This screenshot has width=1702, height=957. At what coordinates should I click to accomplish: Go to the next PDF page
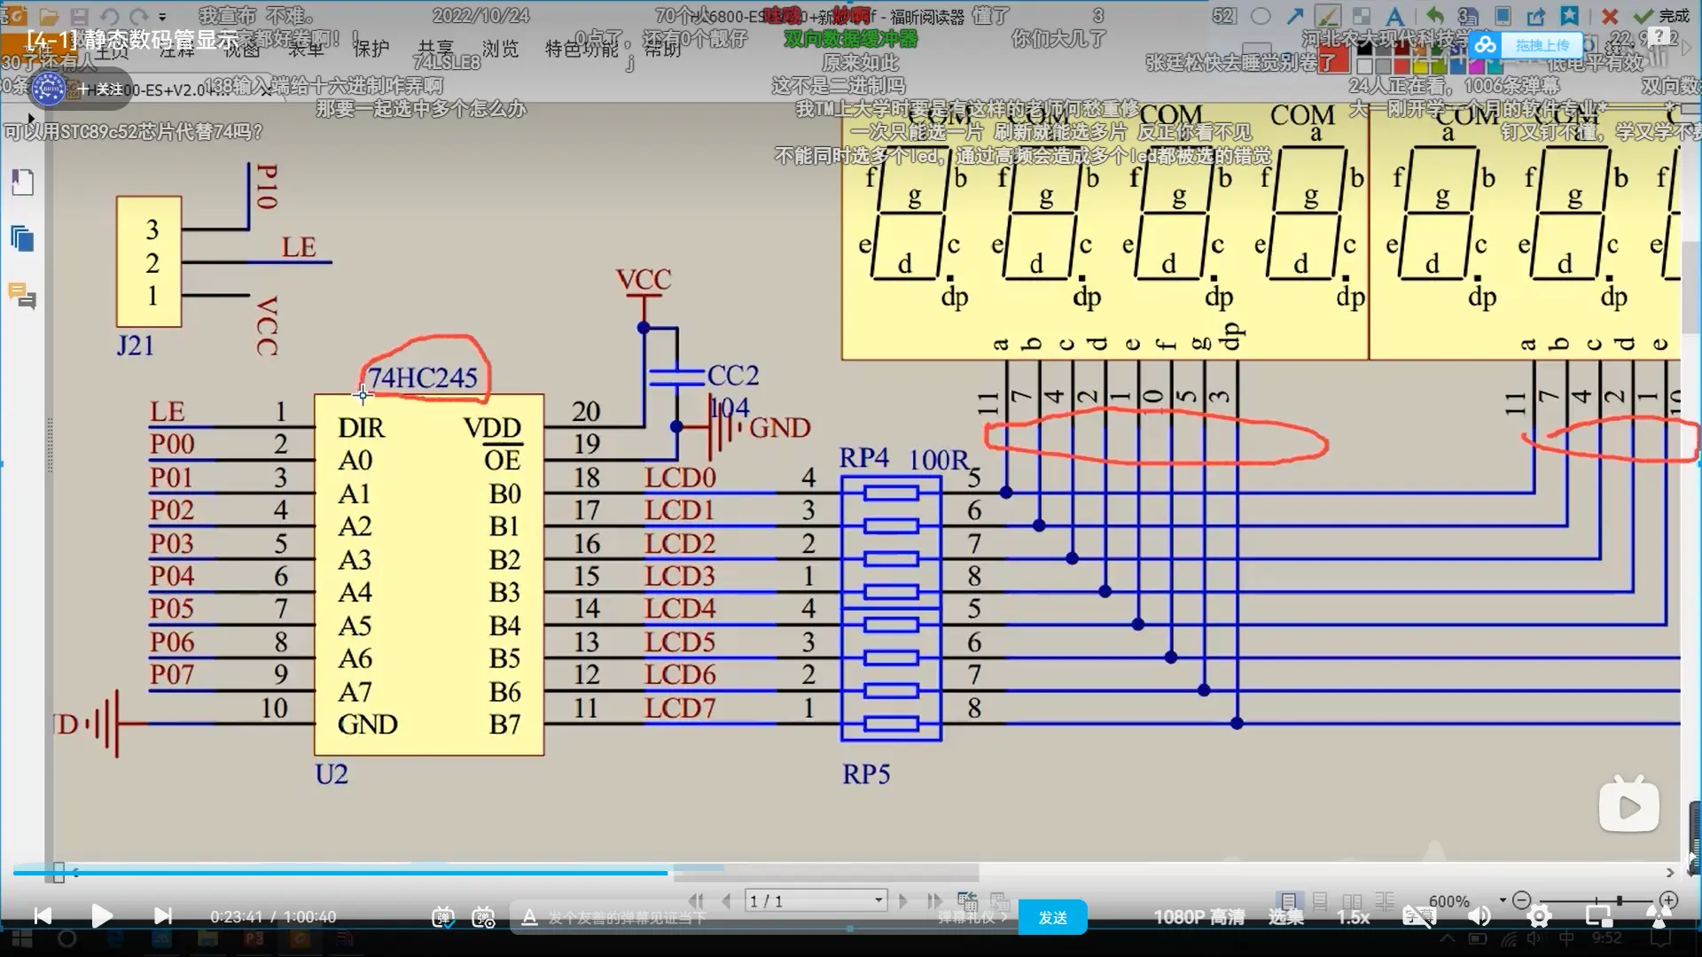(x=902, y=900)
